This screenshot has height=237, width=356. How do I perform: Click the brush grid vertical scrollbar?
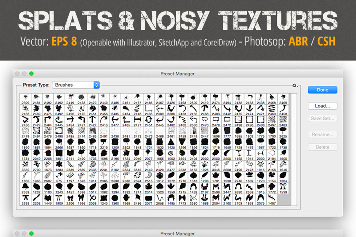coord(294,149)
